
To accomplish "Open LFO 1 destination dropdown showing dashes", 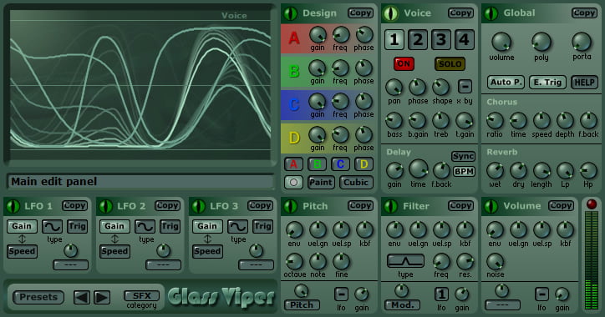I will [x=70, y=265].
